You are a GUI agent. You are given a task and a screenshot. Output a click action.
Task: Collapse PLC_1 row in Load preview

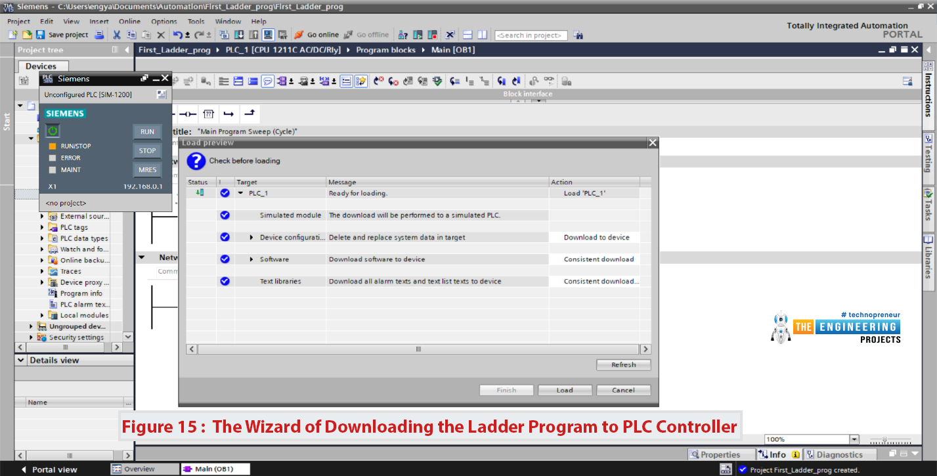(x=240, y=193)
